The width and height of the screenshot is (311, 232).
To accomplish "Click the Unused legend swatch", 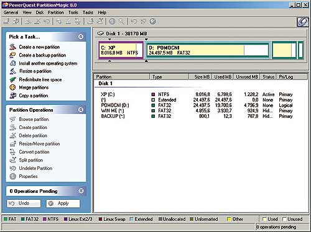I will tap(284, 219).
